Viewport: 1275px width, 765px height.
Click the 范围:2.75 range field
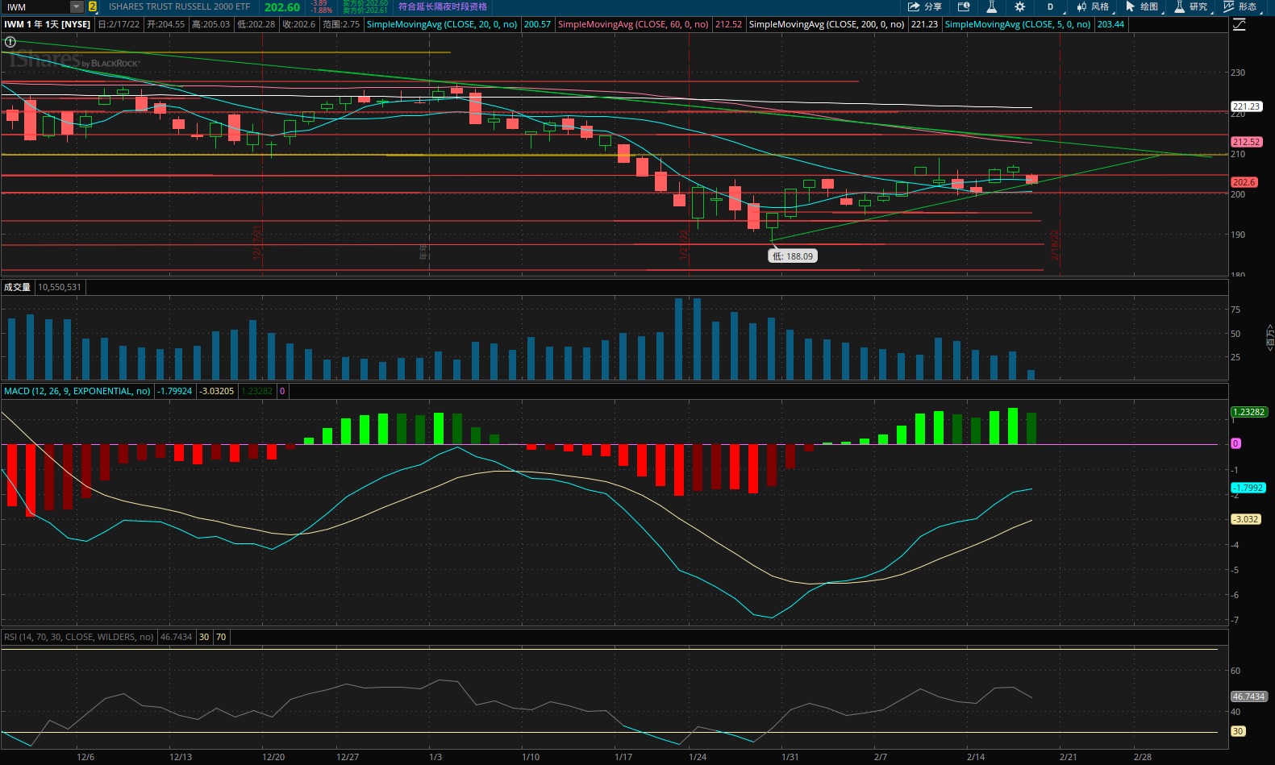click(x=341, y=24)
